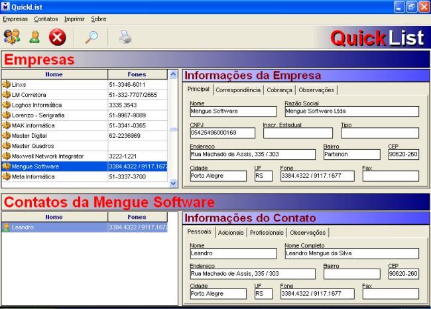Click company Bairro field Partenon
This screenshot has height=309, width=431.
coord(352,154)
